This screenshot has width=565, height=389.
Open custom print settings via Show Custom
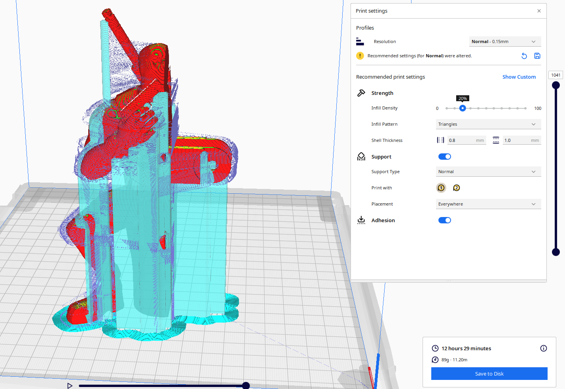[519, 77]
